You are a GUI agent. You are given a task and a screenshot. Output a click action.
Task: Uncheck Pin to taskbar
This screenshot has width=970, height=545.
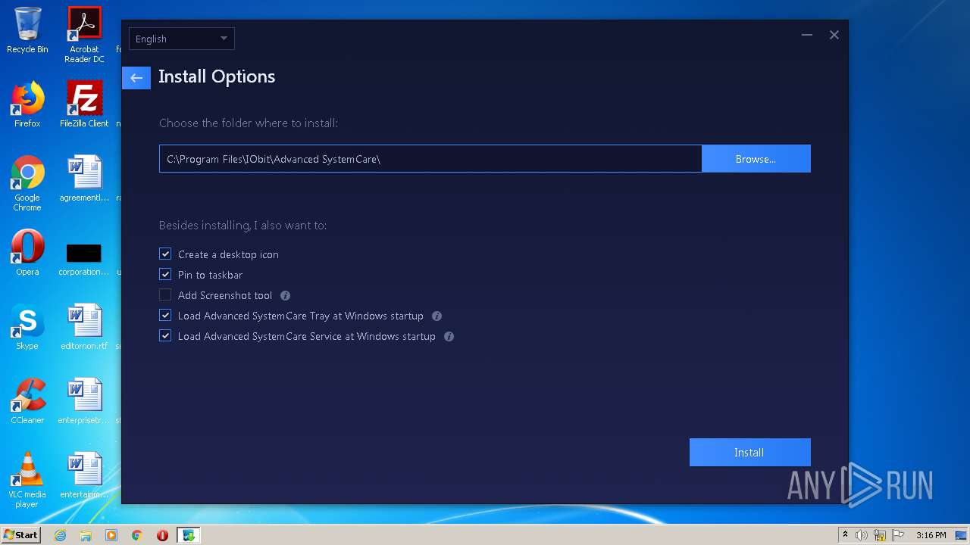pos(165,275)
